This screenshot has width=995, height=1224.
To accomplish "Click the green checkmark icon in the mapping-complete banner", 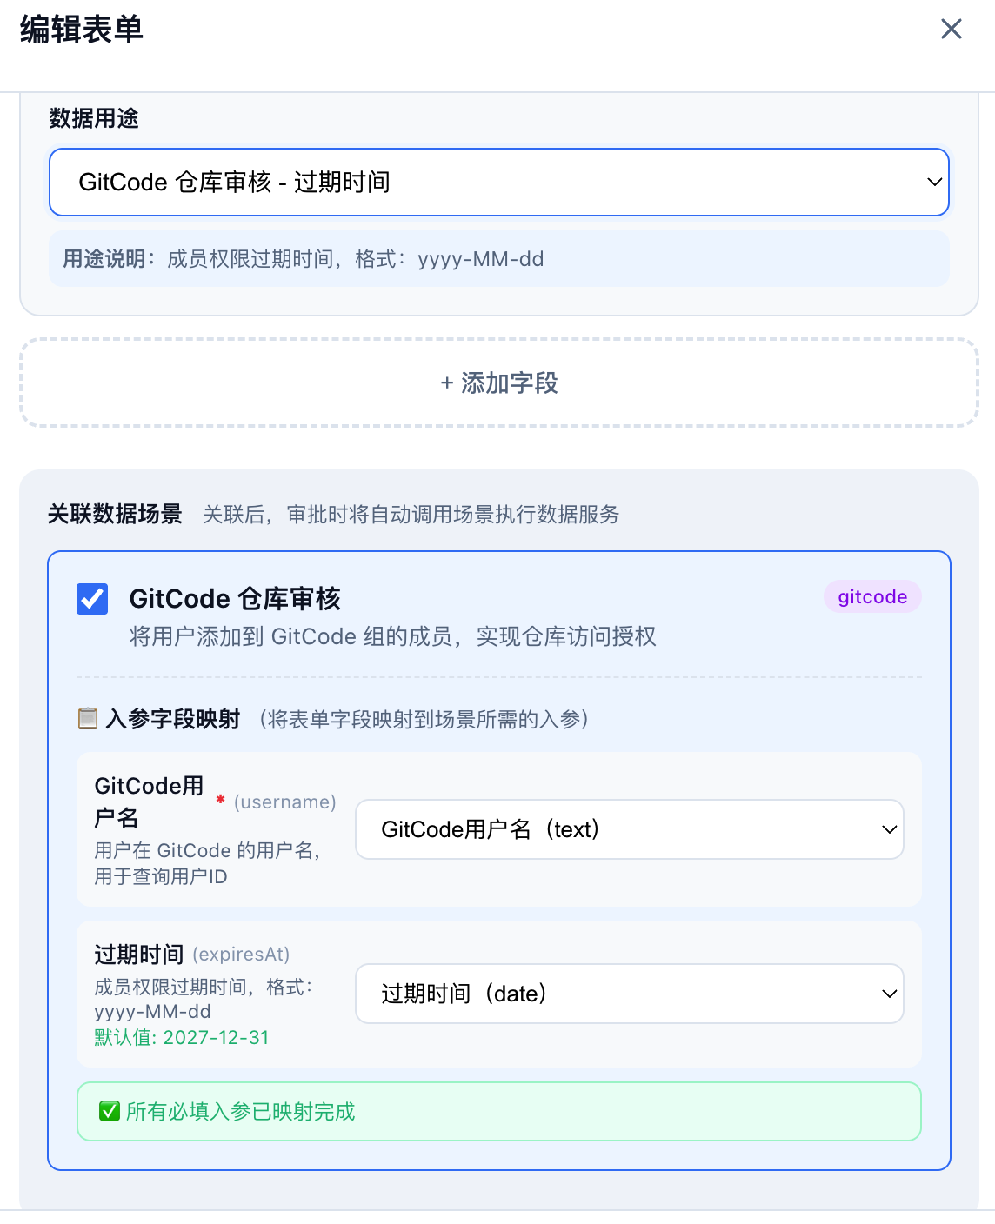I will click(110, 1111).
